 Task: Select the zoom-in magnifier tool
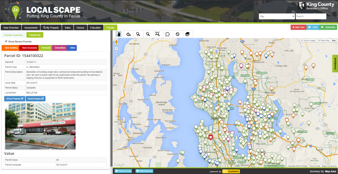tap(138, 34)
